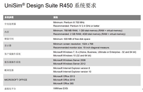Click the Microsoft Office 365 entry
The image size is (143, 92).
pyautogui.click(x=63, y=83)
